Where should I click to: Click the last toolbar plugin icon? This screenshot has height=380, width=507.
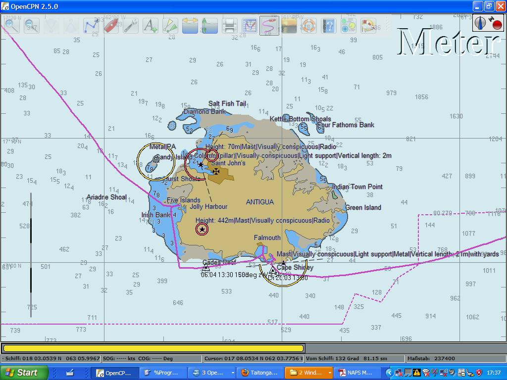point(368,26)
